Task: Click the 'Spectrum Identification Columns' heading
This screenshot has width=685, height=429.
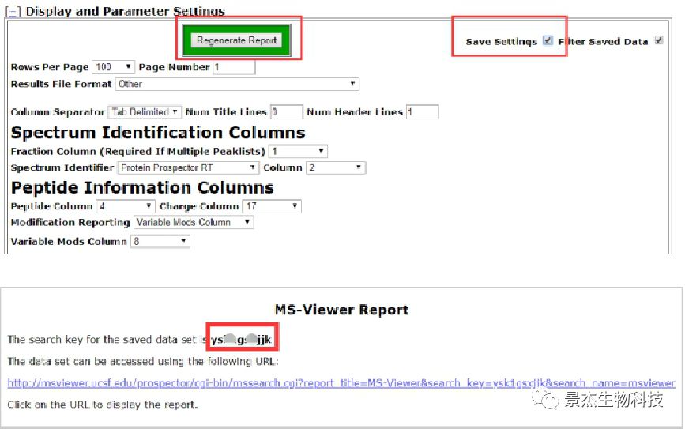Action: (158, 133)
